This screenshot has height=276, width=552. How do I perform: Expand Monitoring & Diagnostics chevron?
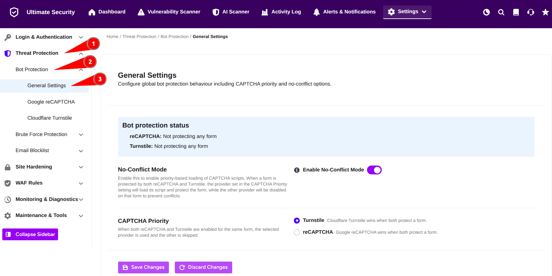coord(81,200)
